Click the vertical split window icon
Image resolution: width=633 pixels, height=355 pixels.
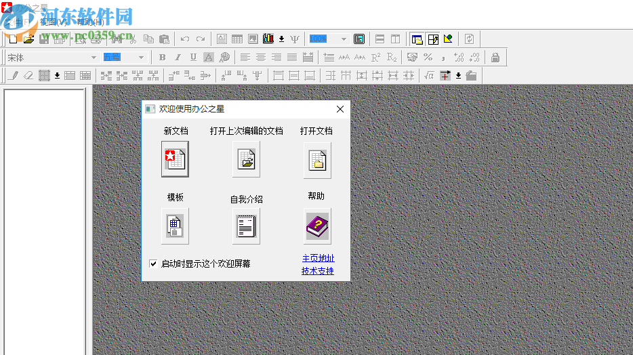[396, 39]
